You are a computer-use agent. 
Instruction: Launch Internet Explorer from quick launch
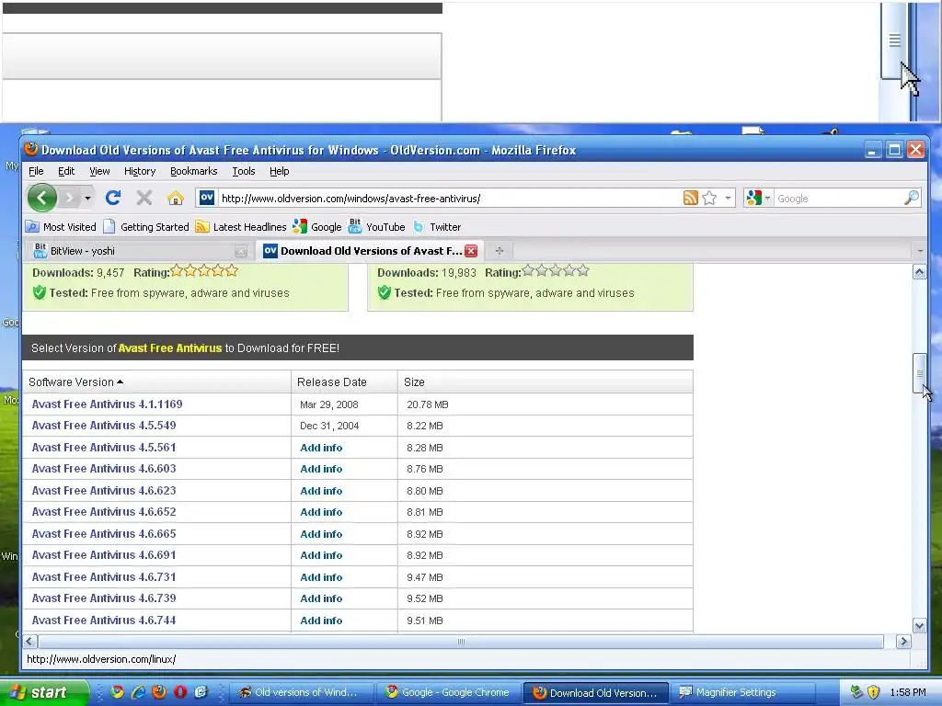point(138,692)
